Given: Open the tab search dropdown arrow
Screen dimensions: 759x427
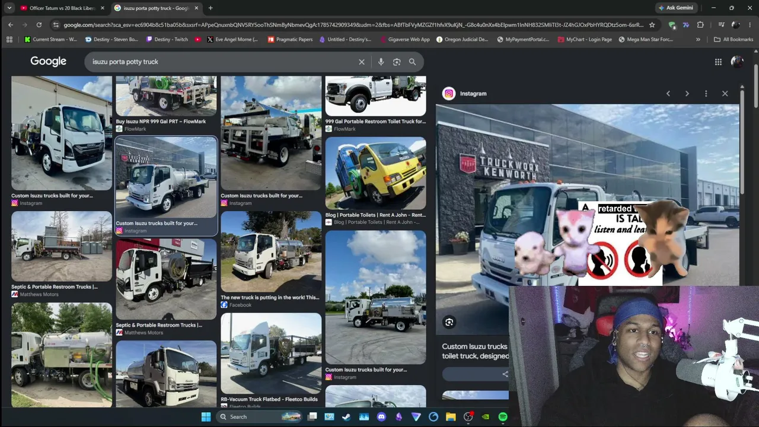Looking at the screenshot, I should tap(9, 8).
